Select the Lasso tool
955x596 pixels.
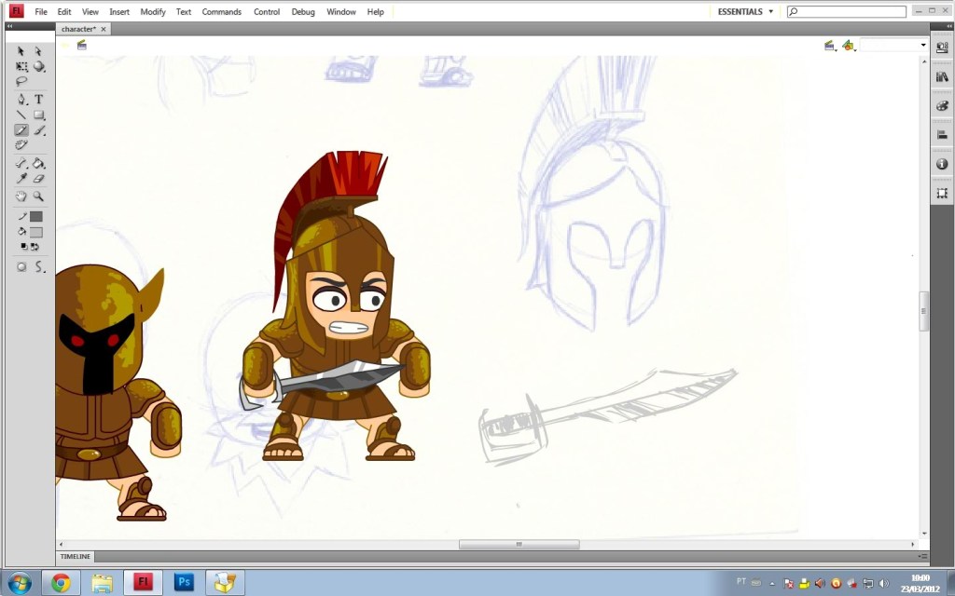click(x=21, y=82)
